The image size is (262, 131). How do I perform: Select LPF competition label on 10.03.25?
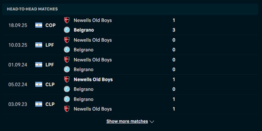point(50,45)
